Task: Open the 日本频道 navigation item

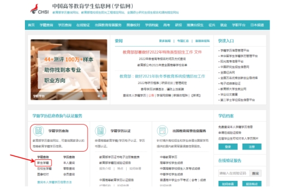Action: click(x=257, y=25)
